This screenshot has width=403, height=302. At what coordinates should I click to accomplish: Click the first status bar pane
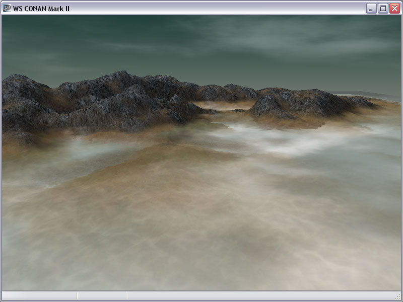(x=39, y=296)
